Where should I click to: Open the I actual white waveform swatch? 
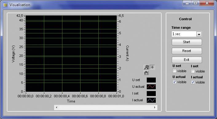point(151,100)
